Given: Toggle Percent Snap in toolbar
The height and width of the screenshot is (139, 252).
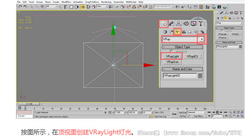Looking at the screenshot, I should tap(139, 7).
